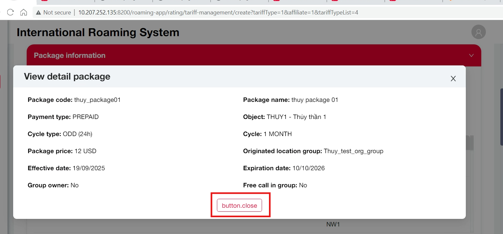Click the package code value thuy_package01
The width and height of the screenshot is (503, 234).
(x=97, y=100)
